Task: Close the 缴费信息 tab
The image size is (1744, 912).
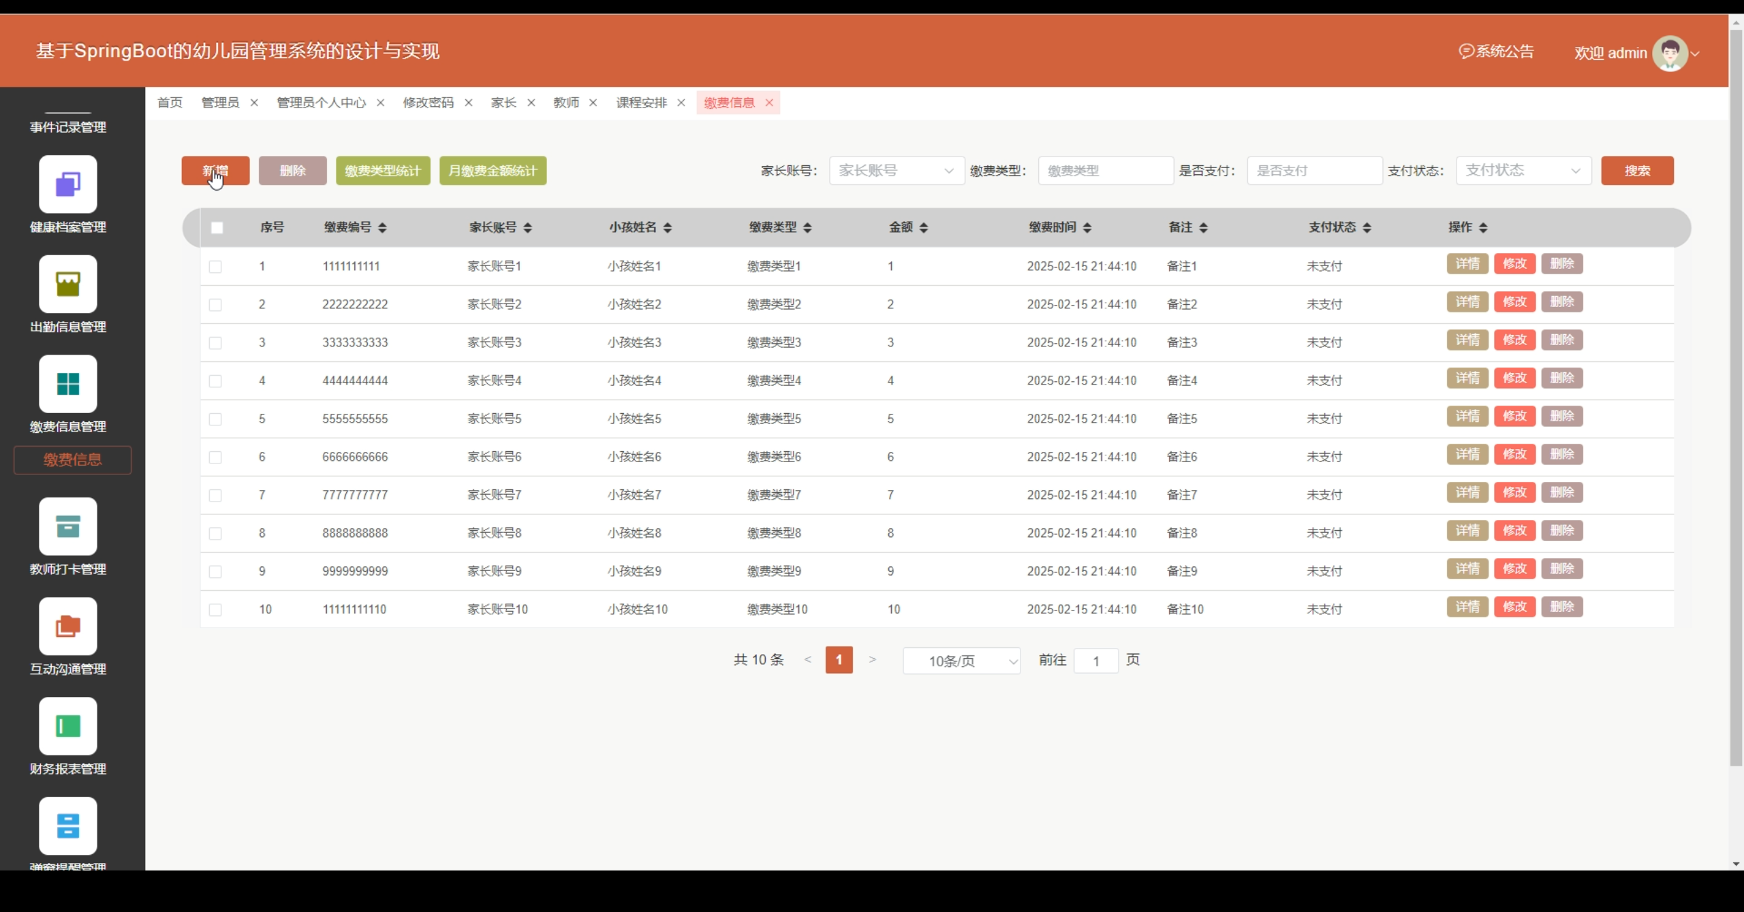Action: (769, 103)
